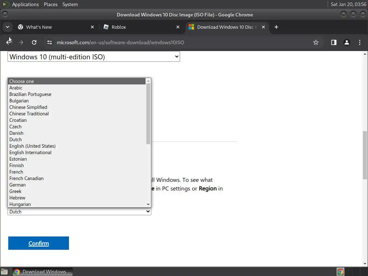Switch to the What's New tab
The width and height of the screenshot is (368, 276).
[x=56, y=27]
